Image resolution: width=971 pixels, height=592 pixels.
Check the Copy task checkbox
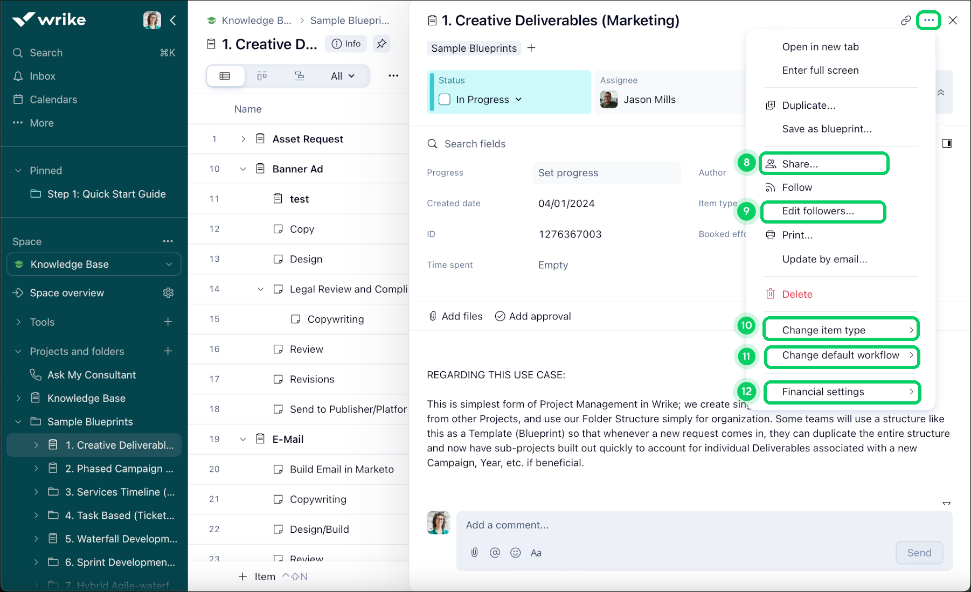(278, 229)
